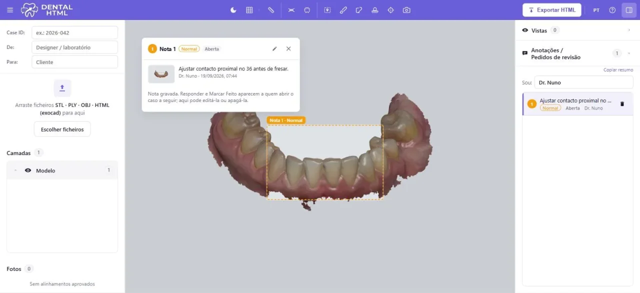Viewport: 640px width, 293px height.
Task: Toggle visibility eye of Modelo layer
Action: coord(28,170)
